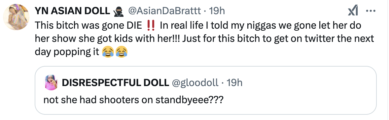Open the three-dot more options menu
Viewport: 389px width, 120px height.
[x=371, y=11]
